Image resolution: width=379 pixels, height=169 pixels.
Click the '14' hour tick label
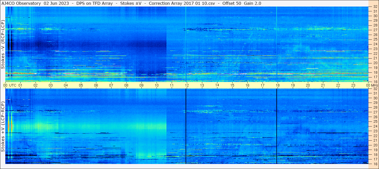click(217, 85)
